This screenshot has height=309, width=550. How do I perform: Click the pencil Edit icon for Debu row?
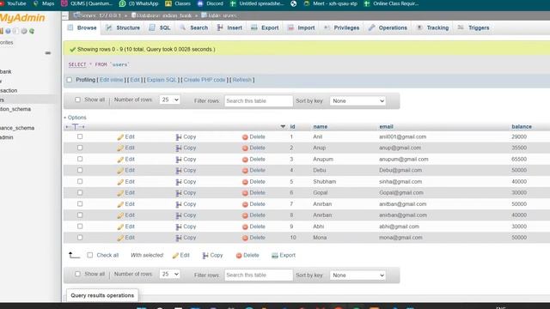(x=120, y=171)
